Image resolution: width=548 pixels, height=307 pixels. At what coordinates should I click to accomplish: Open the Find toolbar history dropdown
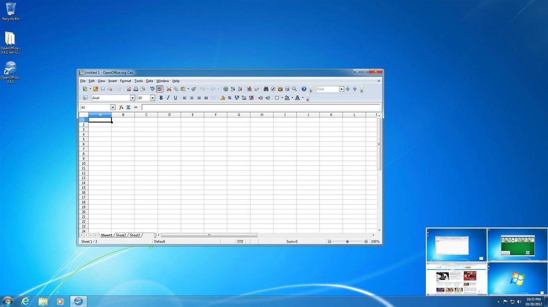(341, 89)
